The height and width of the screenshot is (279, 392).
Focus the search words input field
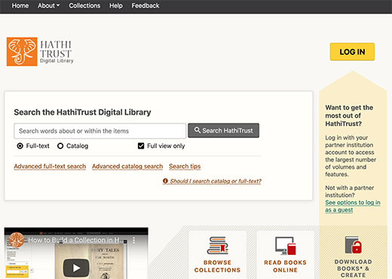coord(100,130)
